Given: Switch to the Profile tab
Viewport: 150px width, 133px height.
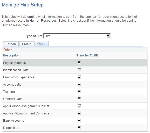Looking at the screenshot, I should (26, 44).
